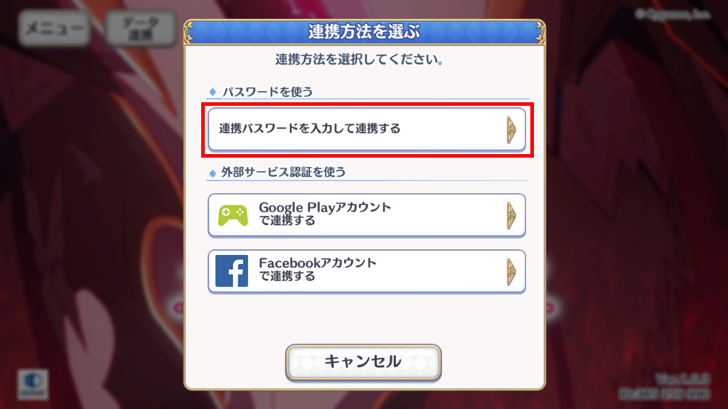Link with Google Playアカウント

[367, 215]
